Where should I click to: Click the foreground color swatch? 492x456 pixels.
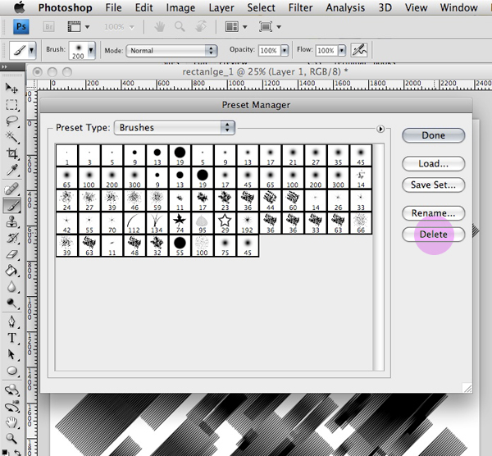[x=6, y=453]
